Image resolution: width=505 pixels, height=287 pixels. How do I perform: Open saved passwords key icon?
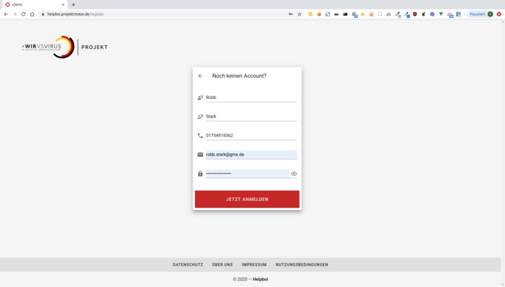click(291, 14)
